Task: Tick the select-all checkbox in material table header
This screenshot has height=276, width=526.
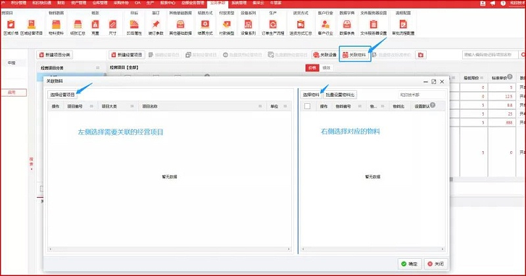Action: [307, 106]
